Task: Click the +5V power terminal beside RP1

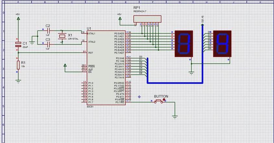Action: (120, 18)
